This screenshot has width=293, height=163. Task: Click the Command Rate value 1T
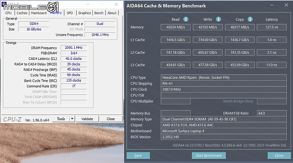pyautogui.click(x=74, y=86)
